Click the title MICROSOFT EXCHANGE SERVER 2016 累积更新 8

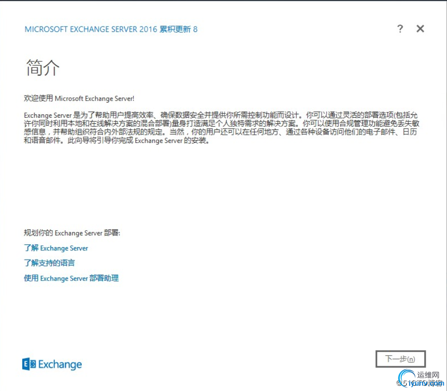point(111,29)
